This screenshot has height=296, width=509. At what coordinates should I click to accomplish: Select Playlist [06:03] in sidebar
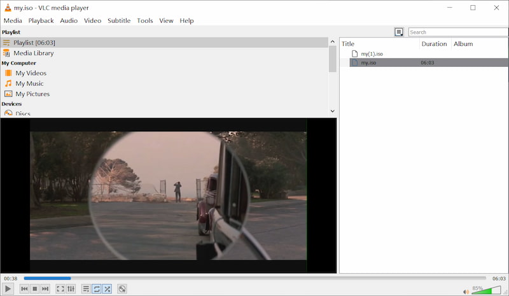click(164, 43)
